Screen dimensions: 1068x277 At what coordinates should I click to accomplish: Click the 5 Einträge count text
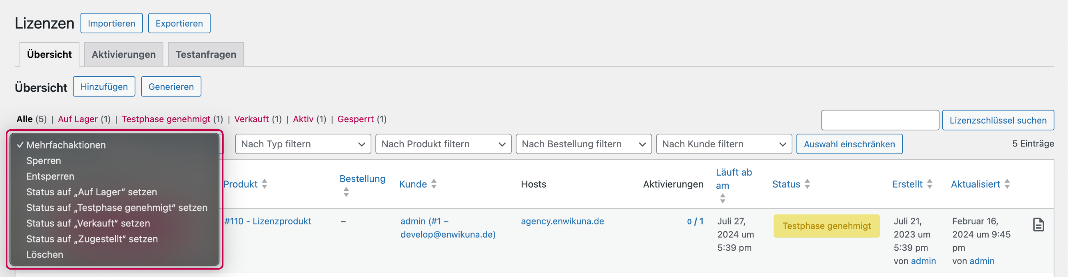tap(1033, 144)
